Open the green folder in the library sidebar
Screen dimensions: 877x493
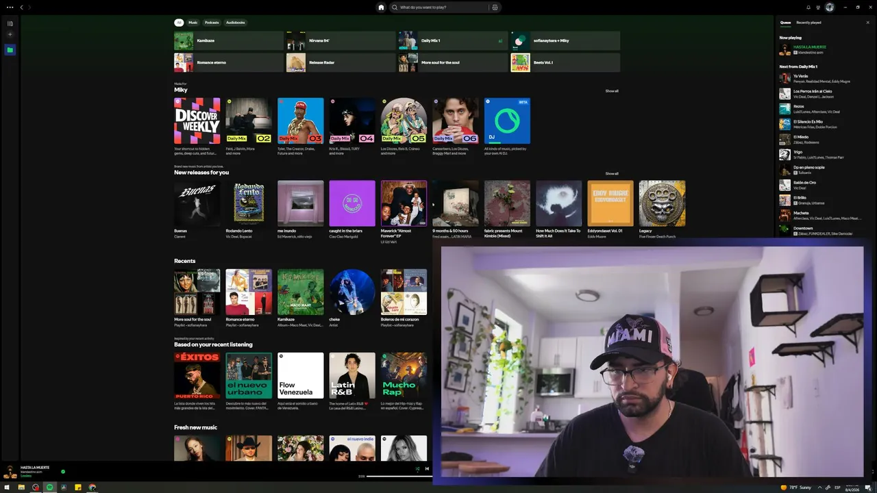(x=10, y=50)
